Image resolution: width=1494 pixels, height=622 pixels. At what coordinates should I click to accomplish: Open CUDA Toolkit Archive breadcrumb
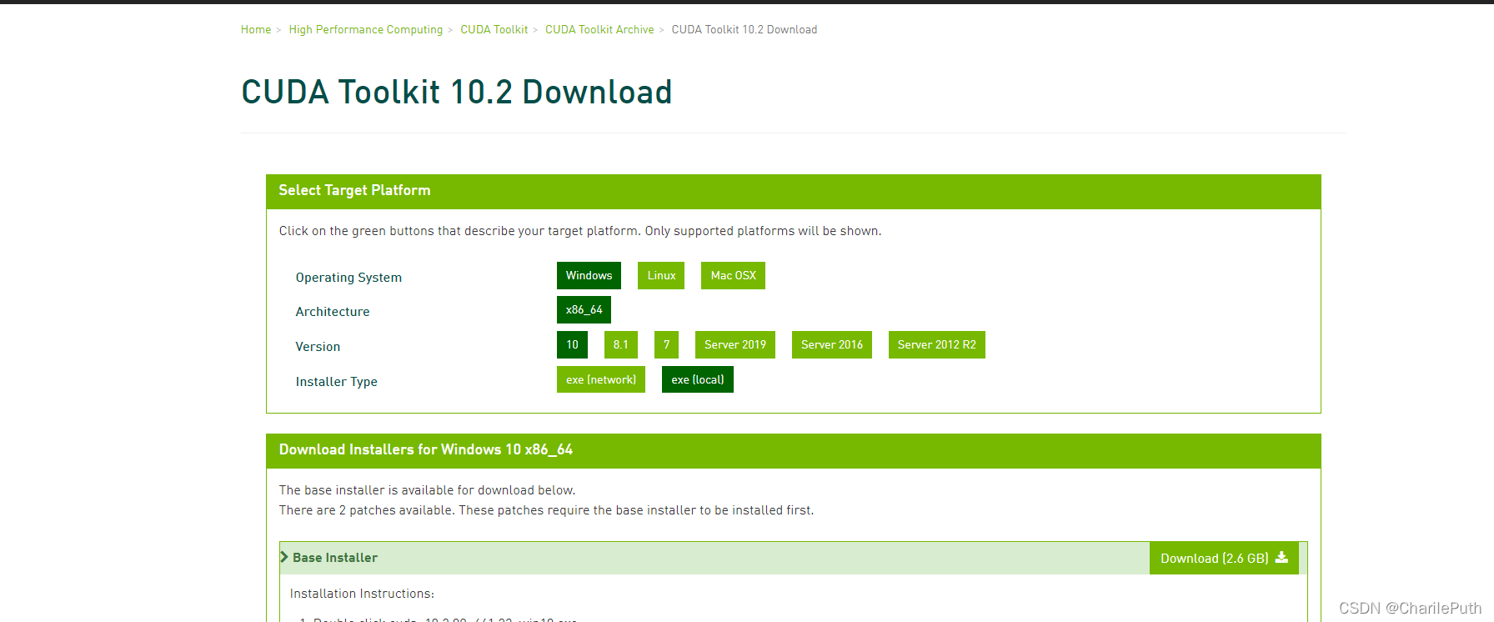pyautogui.click(x=599, y=29)
